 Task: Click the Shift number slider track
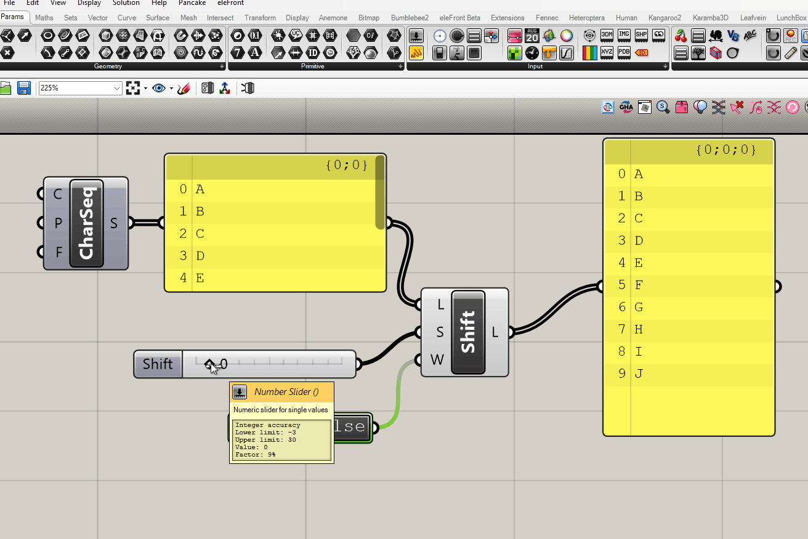click(277, 364)
